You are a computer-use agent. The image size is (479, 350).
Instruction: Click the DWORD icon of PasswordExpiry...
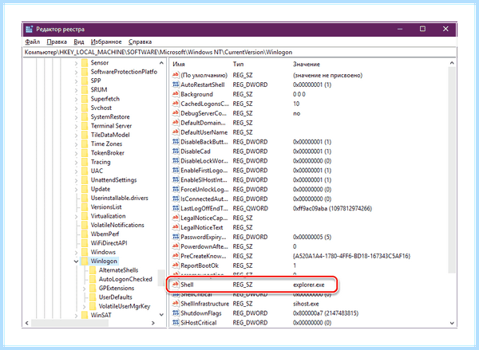click(176, 237)
